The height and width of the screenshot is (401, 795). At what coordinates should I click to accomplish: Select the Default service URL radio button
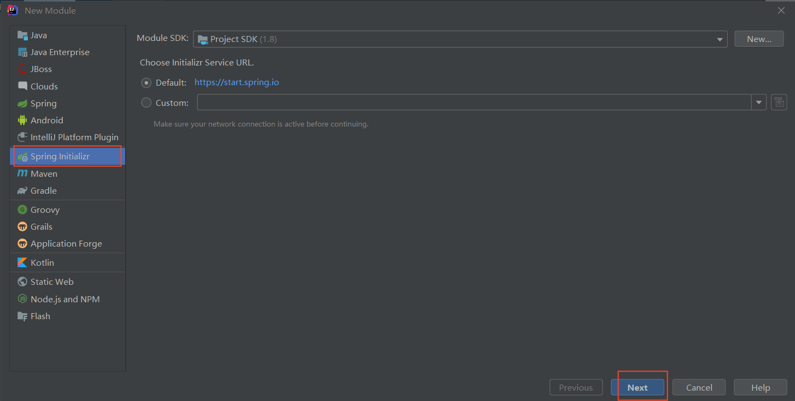(x=146, y=83)
